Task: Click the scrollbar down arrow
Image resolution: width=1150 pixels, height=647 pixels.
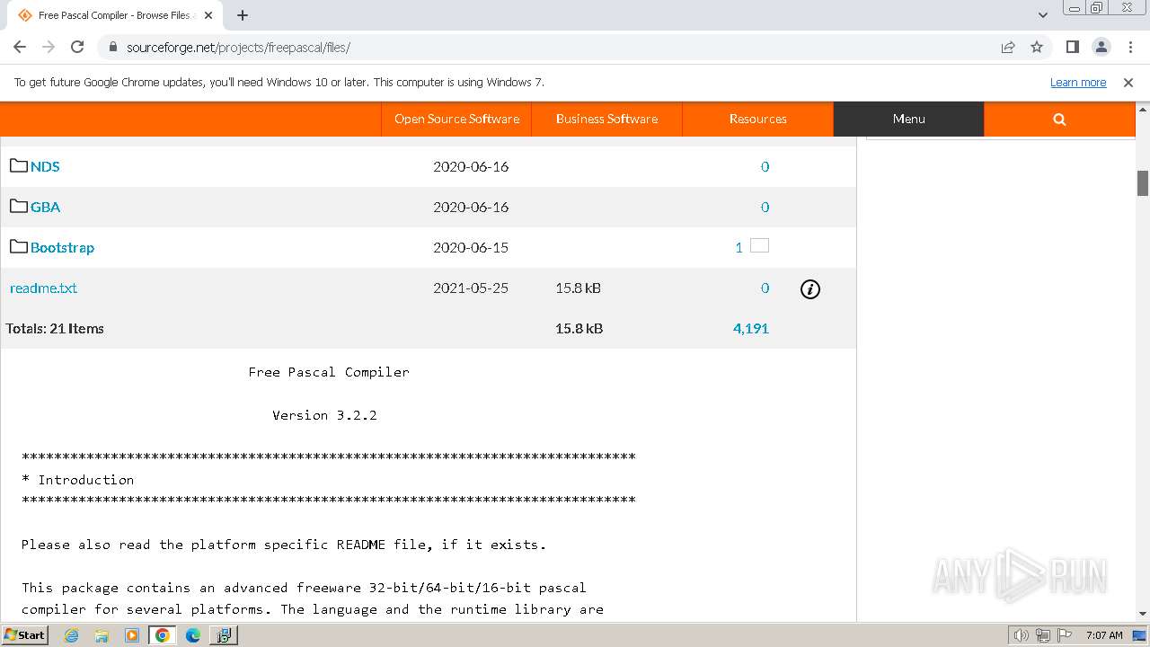Action: coord(1143,614)
